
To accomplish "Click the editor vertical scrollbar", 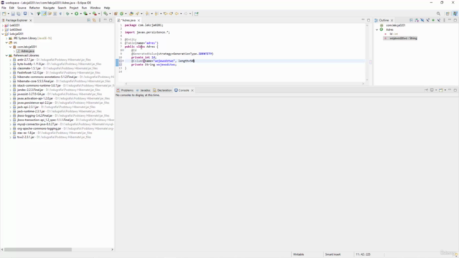I will click(367, 52).
